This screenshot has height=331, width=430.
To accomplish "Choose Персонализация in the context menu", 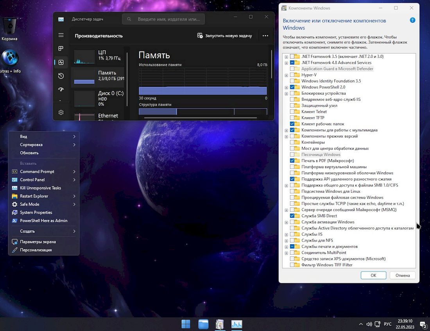I will (x=36, y=250).
